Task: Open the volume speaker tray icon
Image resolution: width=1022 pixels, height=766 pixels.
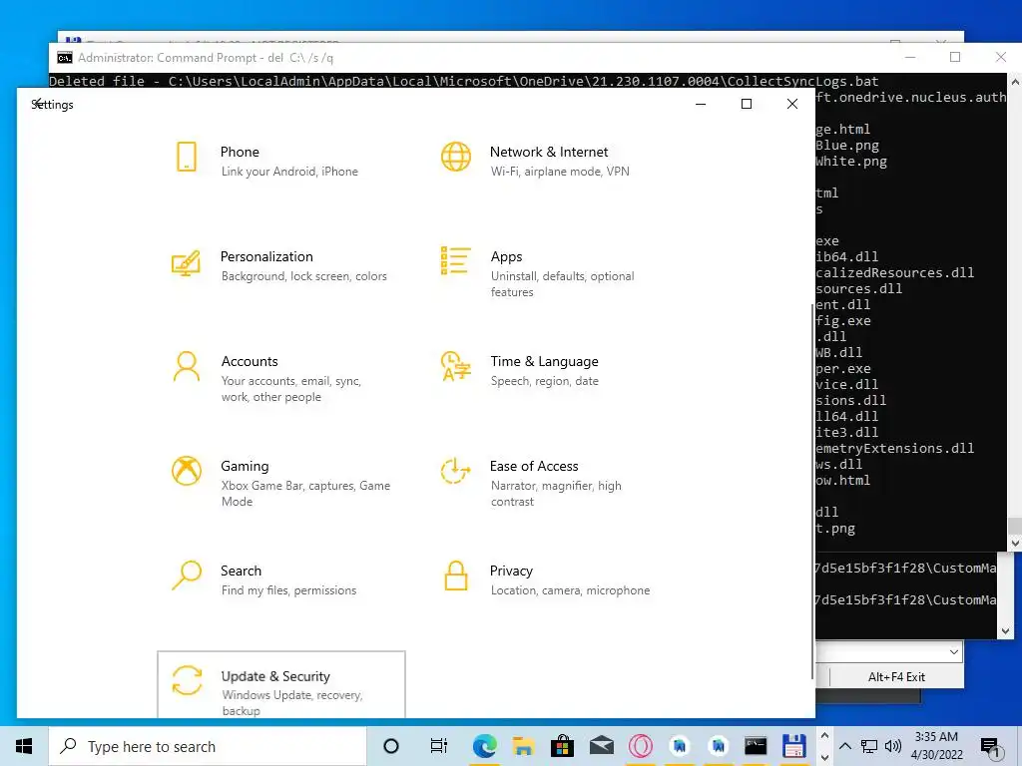Action: tap(893, 746)
